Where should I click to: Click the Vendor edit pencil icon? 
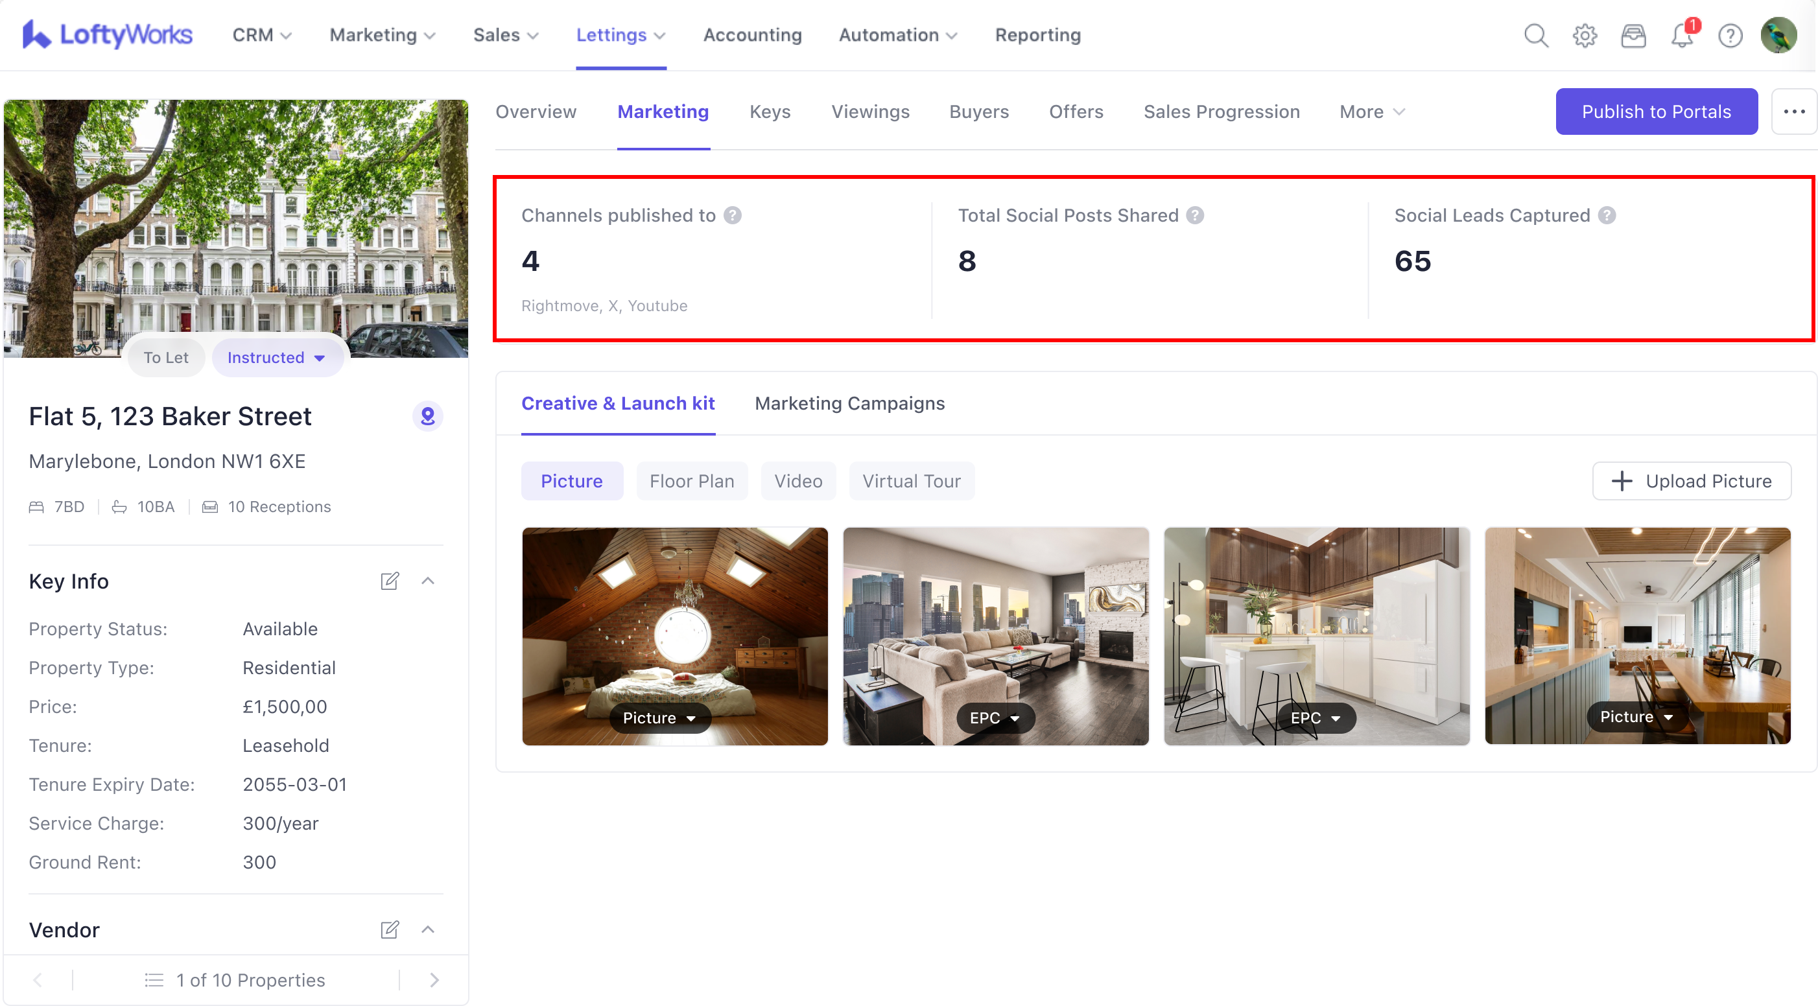pos(390,930)
